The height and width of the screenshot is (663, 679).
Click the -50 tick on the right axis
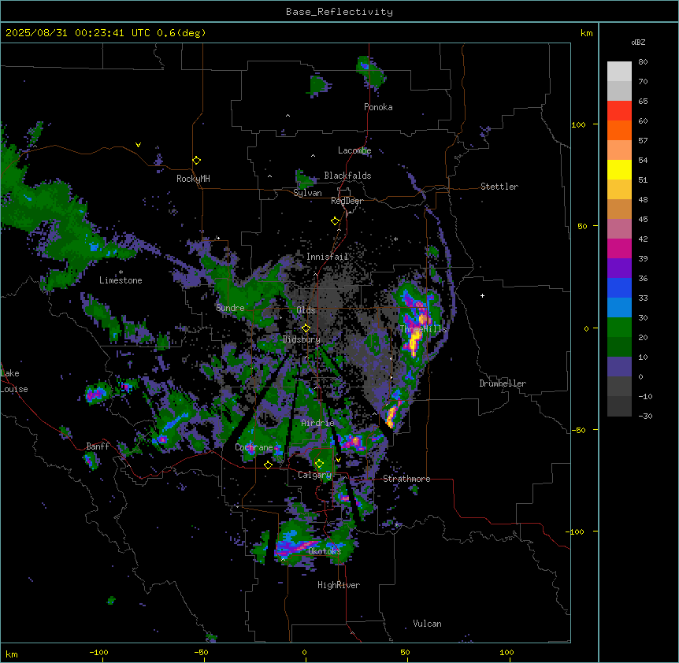pos(578,430)
